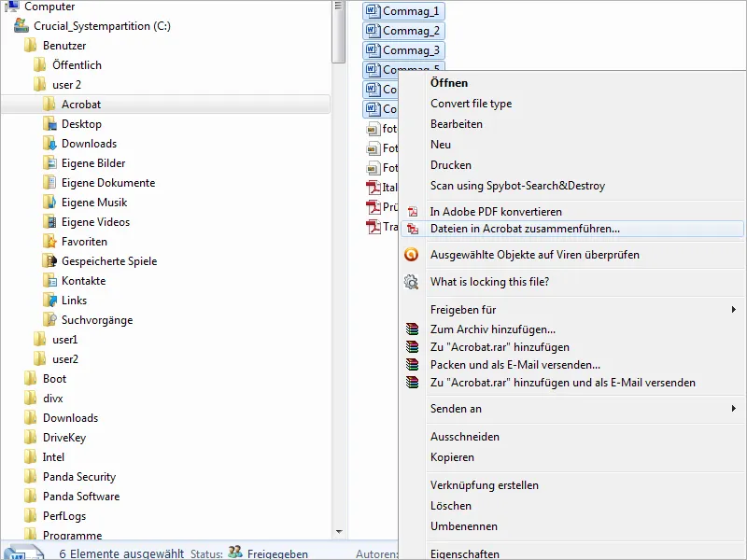The height and width of the screenshot is (560, 747).
Task: Select the 'Intel' folder in tree
Action: 53,457
